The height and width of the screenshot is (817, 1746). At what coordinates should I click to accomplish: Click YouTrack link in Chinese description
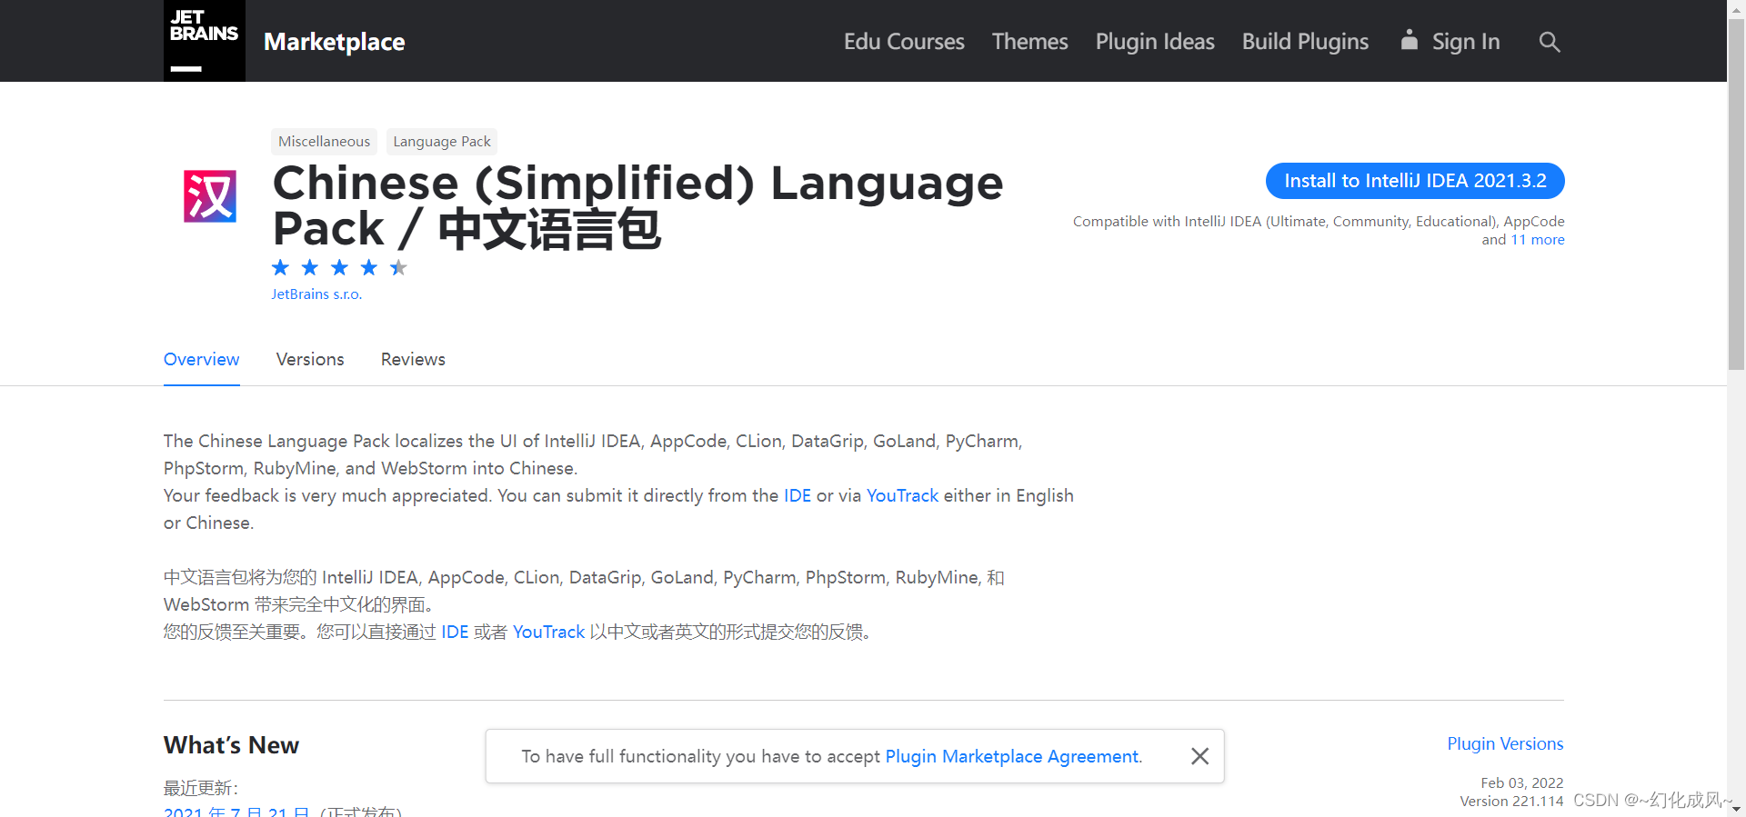pos(548,632)
